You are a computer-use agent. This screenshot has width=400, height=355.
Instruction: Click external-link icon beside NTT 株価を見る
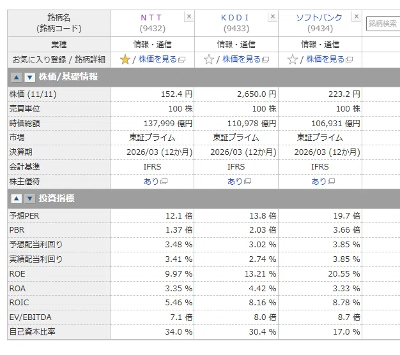click(181, 59)
